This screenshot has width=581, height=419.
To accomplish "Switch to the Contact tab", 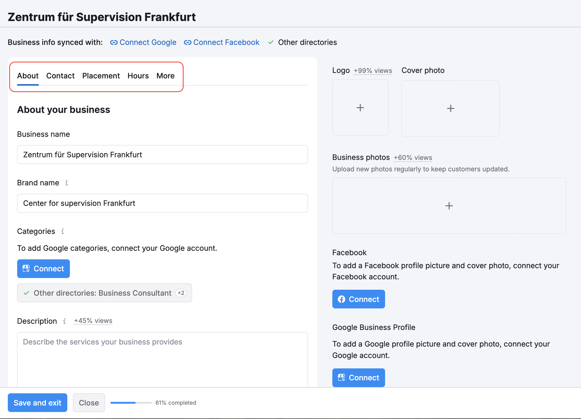I will point(60,76).
